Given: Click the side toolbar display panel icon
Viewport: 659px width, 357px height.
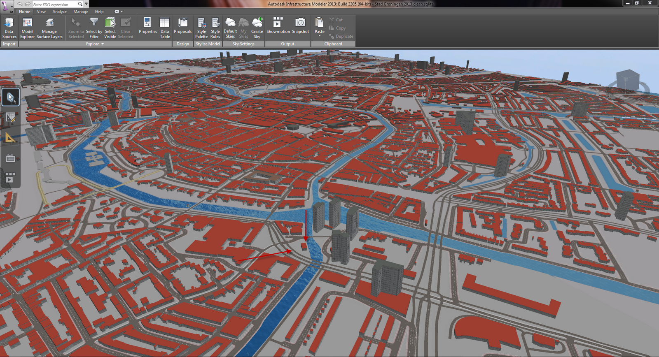Looking at the screenshot, I should [10, 158].
